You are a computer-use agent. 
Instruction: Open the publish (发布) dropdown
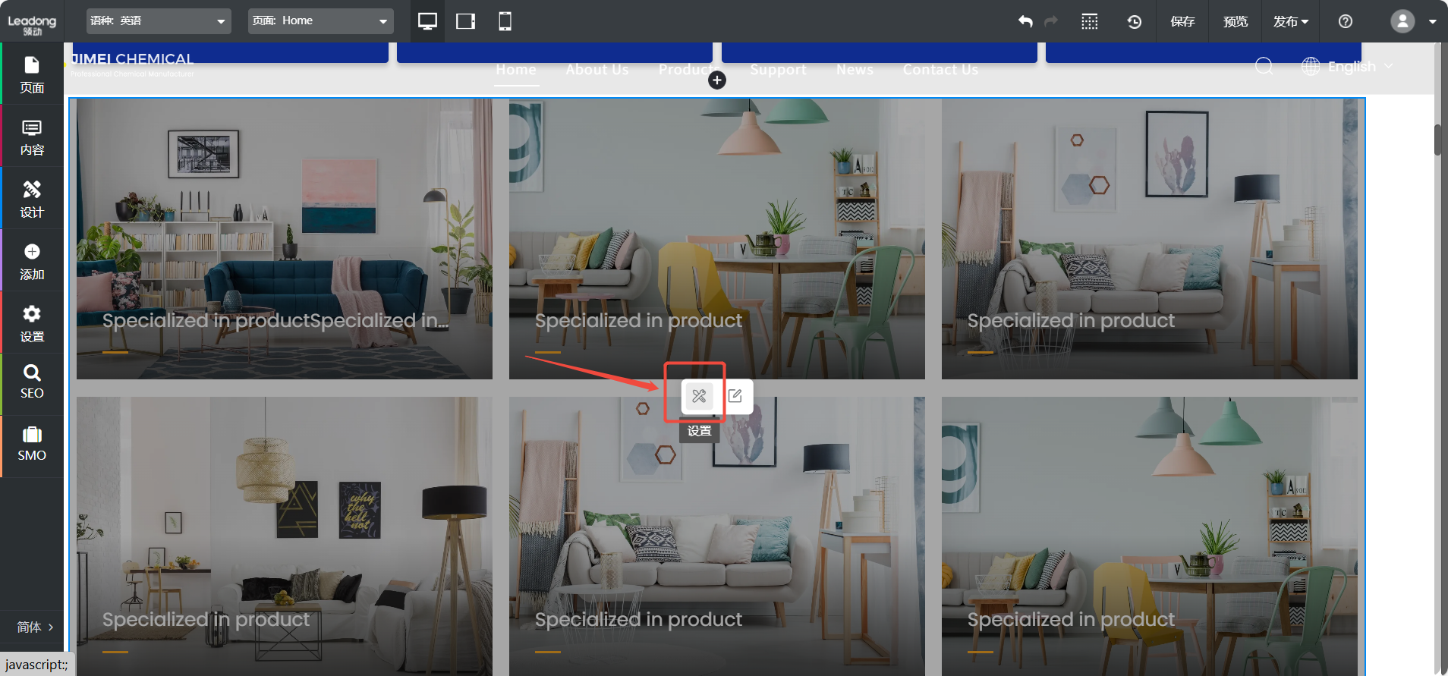pos(1290,21)
